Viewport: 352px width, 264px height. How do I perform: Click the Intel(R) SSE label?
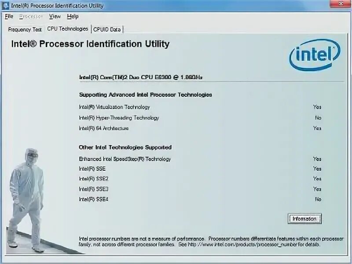[92, 169]
